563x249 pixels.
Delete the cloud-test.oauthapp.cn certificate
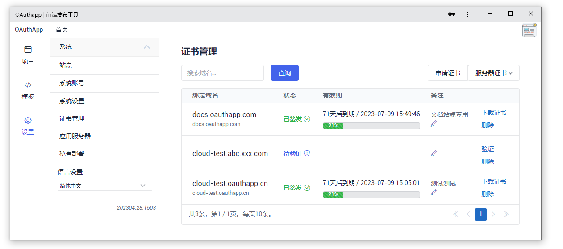488,194
